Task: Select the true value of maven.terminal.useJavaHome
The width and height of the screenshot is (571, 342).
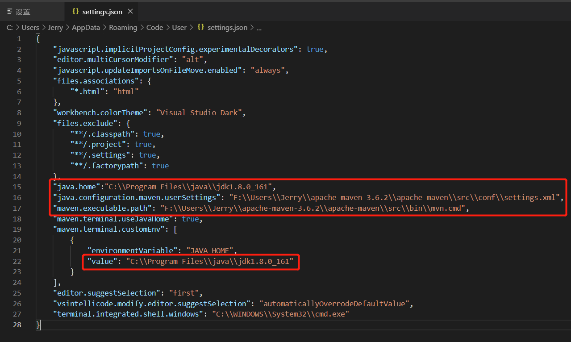Action: (x=190, y=219)
